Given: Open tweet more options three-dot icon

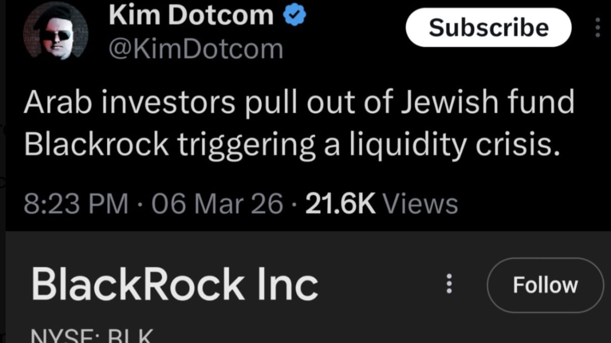Looking at the screenshot, I should tap(598, 27).
